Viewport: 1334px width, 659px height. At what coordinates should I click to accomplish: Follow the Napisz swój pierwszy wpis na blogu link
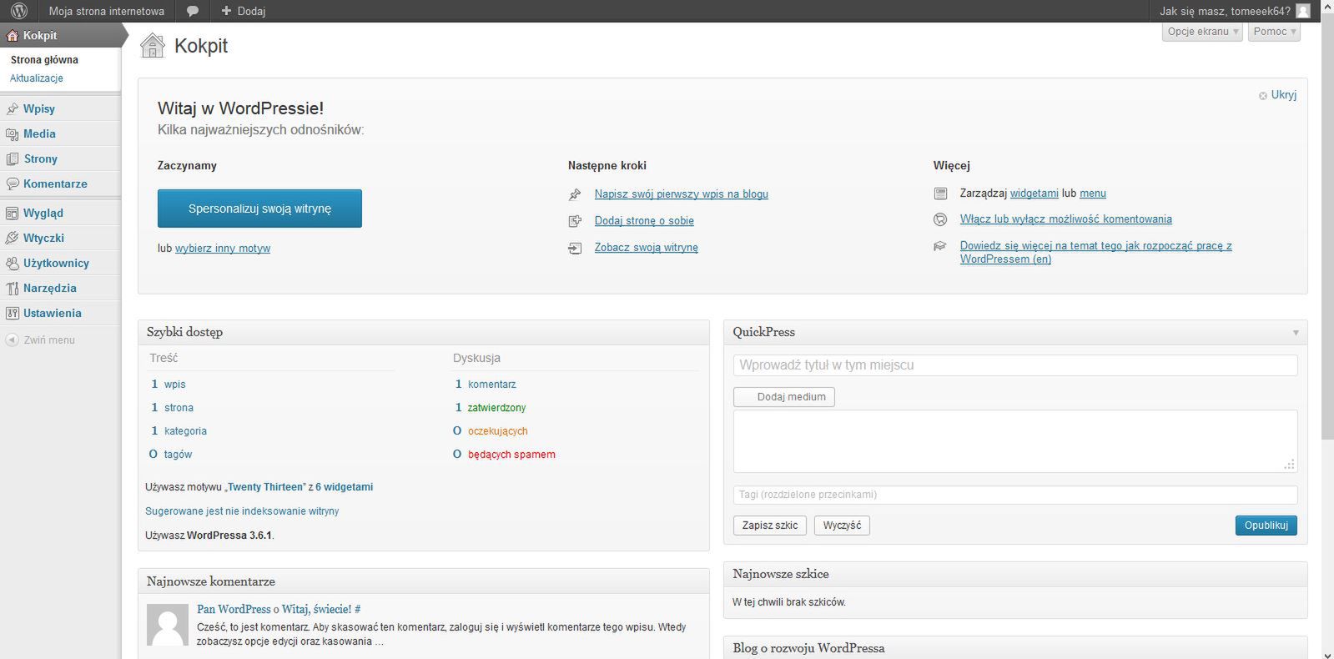682,194
